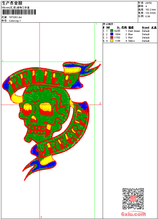Click the 'N#' column header
The width and height of the screenshot is (158, 219).
click(x=108, y=28)
